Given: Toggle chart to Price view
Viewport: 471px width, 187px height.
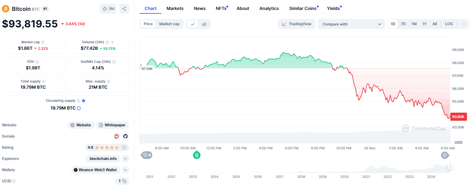Looking at the screenshot, I should coord(148,24).
